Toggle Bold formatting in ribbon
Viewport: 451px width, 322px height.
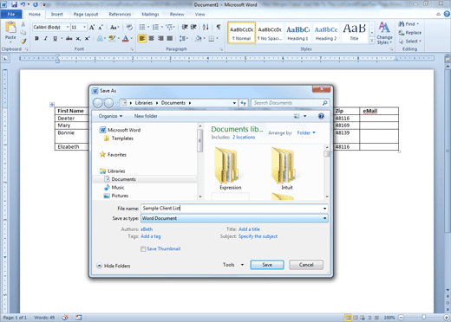click(x=36, y=38)
